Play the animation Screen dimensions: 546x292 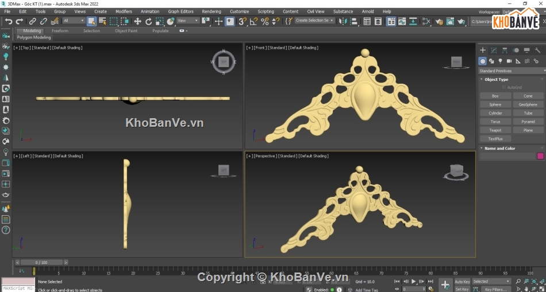click(414, 282)
